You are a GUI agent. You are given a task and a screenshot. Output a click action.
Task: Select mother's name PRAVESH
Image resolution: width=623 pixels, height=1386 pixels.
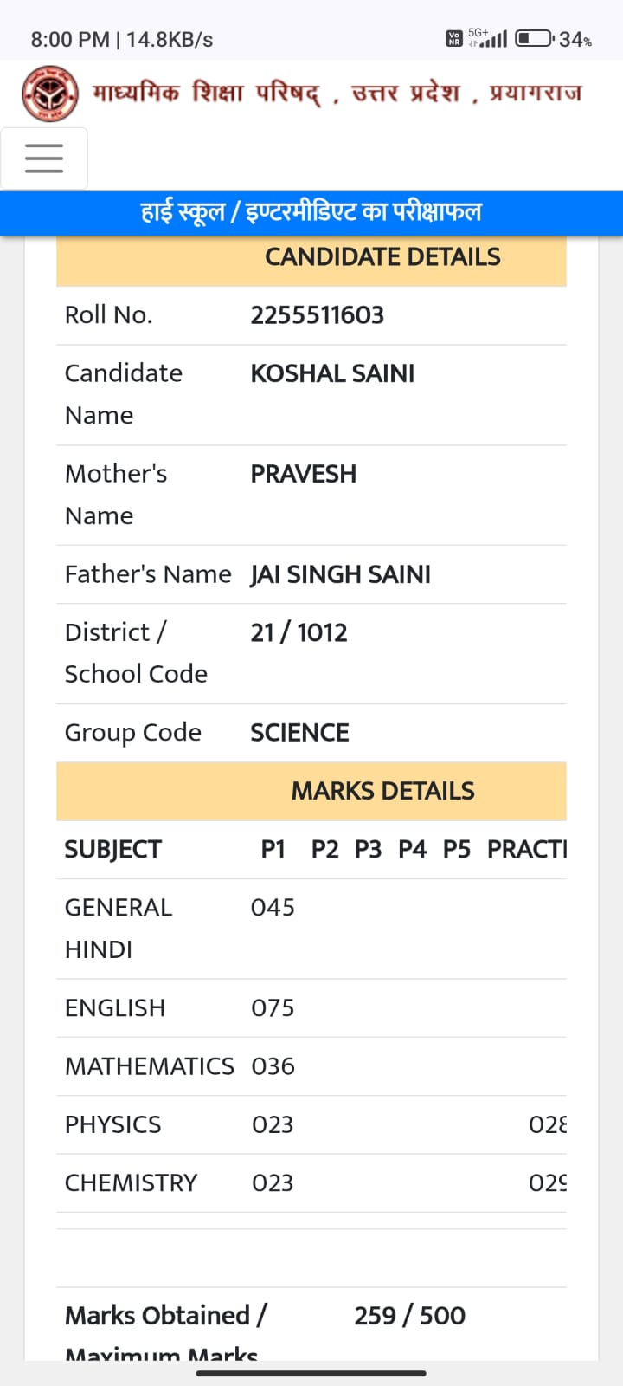[x=304, y=474]
